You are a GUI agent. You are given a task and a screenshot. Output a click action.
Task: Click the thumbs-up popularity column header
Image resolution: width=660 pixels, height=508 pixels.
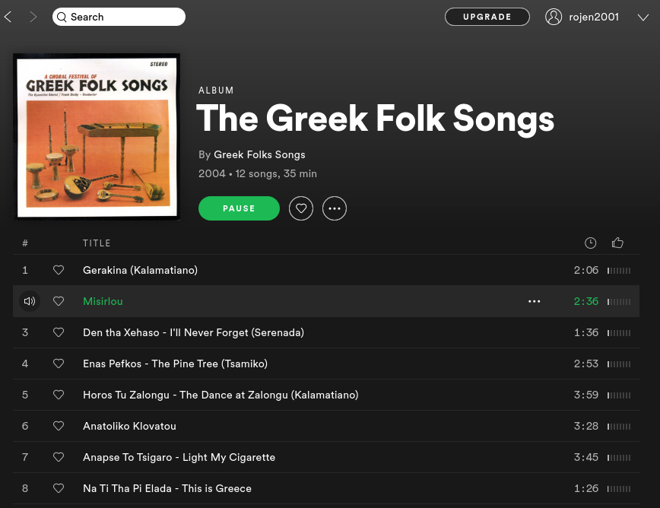(x=617, y=243)
